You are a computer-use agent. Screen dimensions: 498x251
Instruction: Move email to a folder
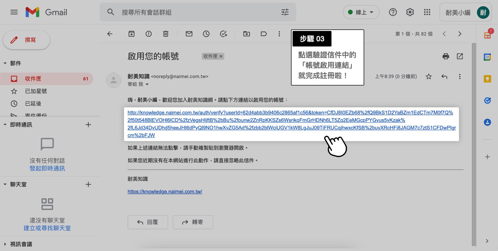point(247,34)
